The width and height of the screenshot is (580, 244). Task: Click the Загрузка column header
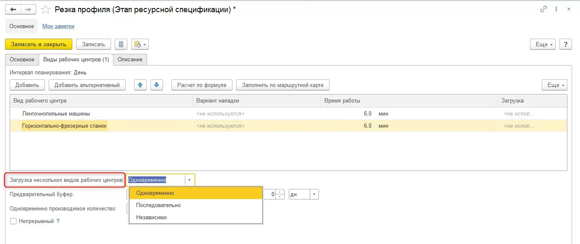(533, 101)
